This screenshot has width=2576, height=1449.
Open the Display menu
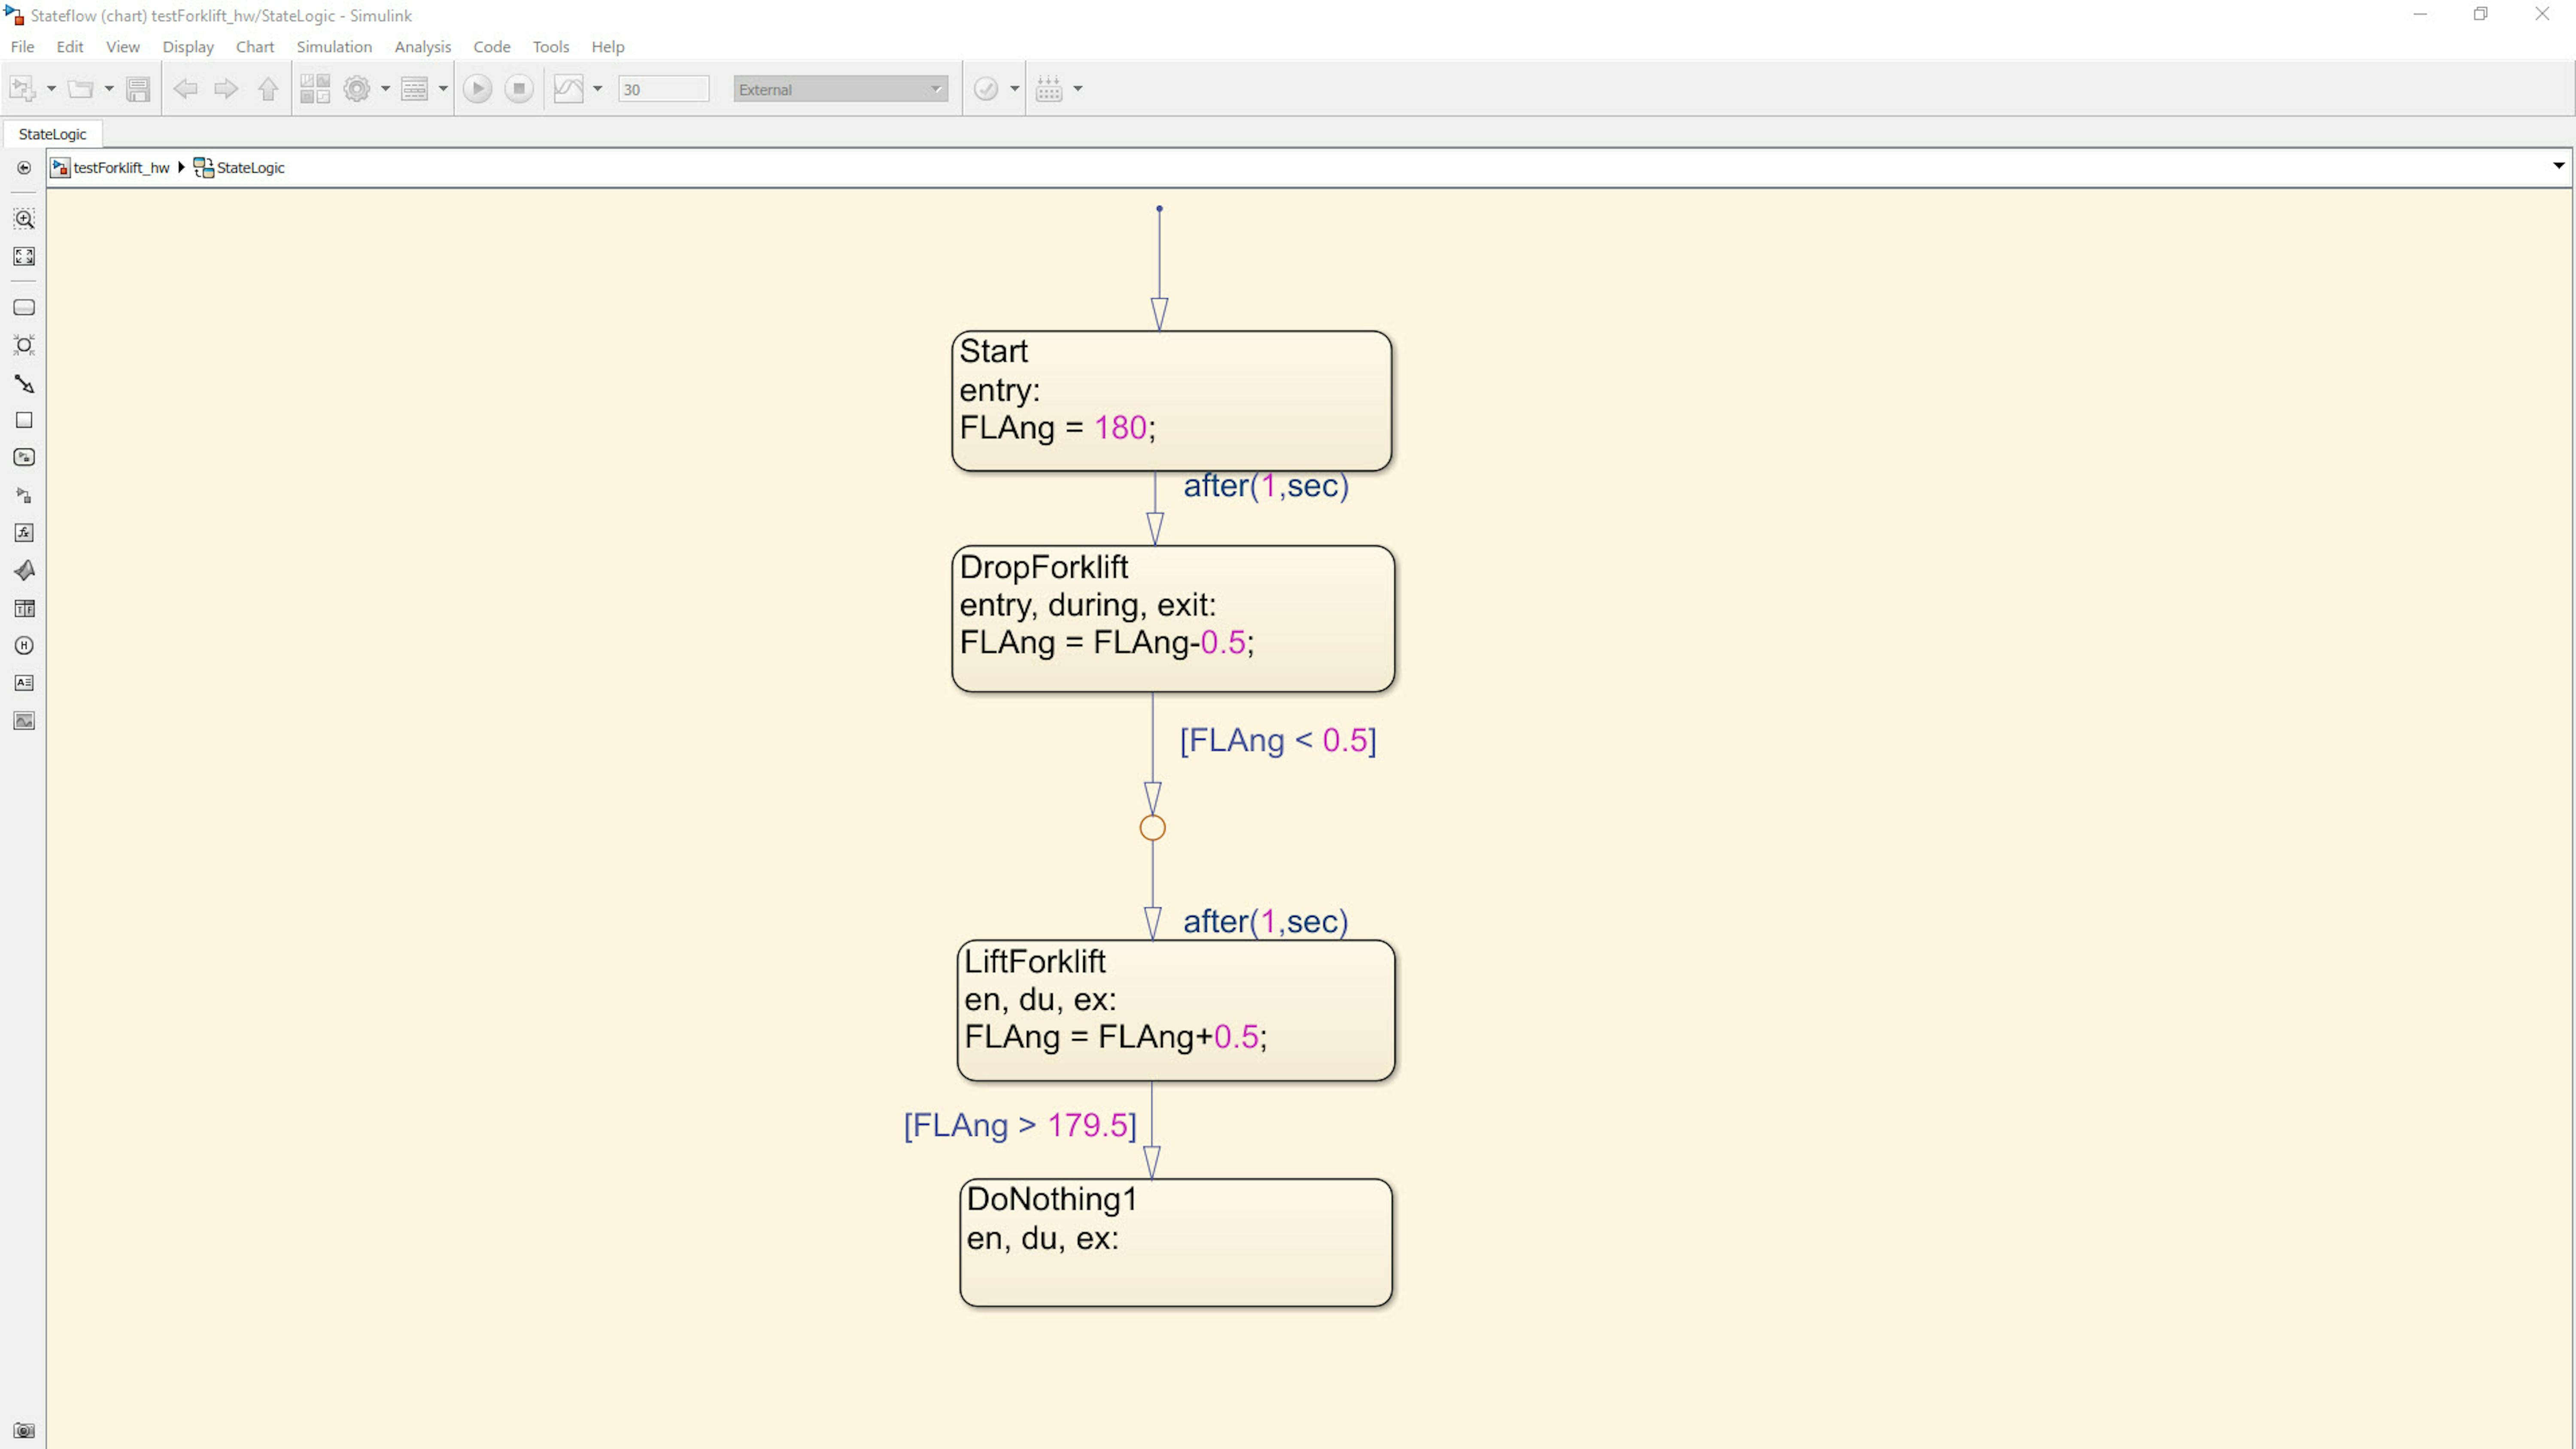tap(188, 47)
